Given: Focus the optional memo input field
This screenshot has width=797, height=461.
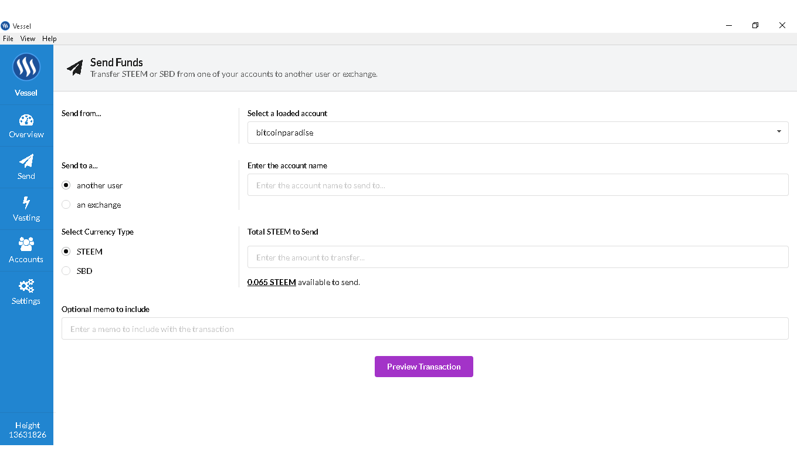Looking at the screenshot, I should (425, 328).
